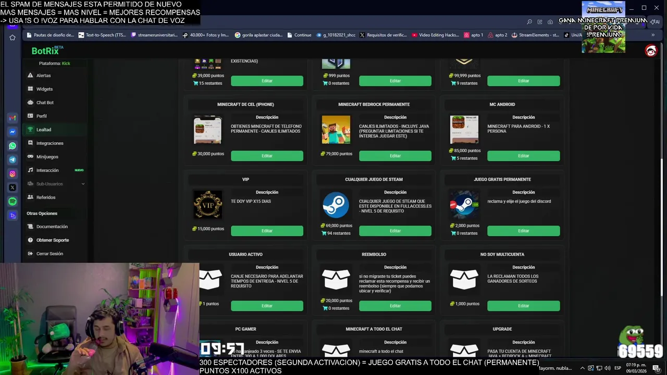The image size is (667, 375).
Task: Open the apto 1 bookmark
Action: [473, 35]
